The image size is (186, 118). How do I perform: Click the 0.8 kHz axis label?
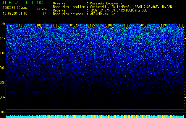pos(2,83)
